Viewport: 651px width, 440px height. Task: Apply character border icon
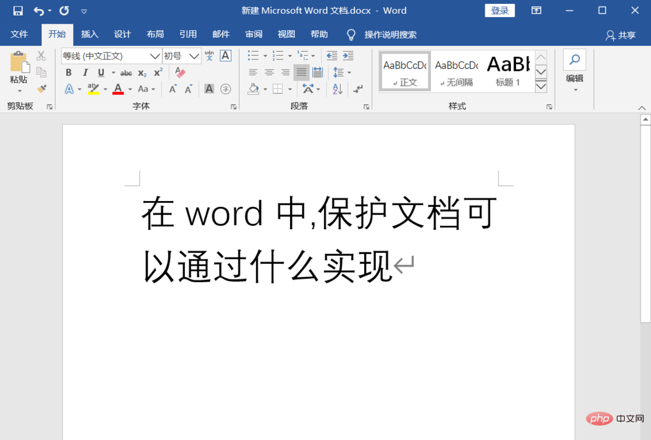pos(225,56)
